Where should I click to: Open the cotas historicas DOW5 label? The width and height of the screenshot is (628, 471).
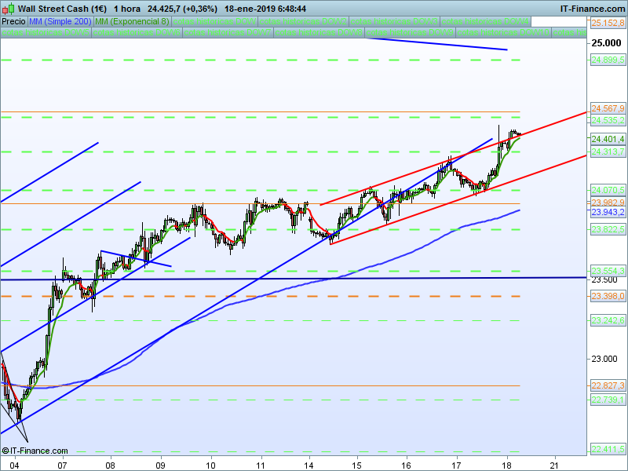click(46, 32)
